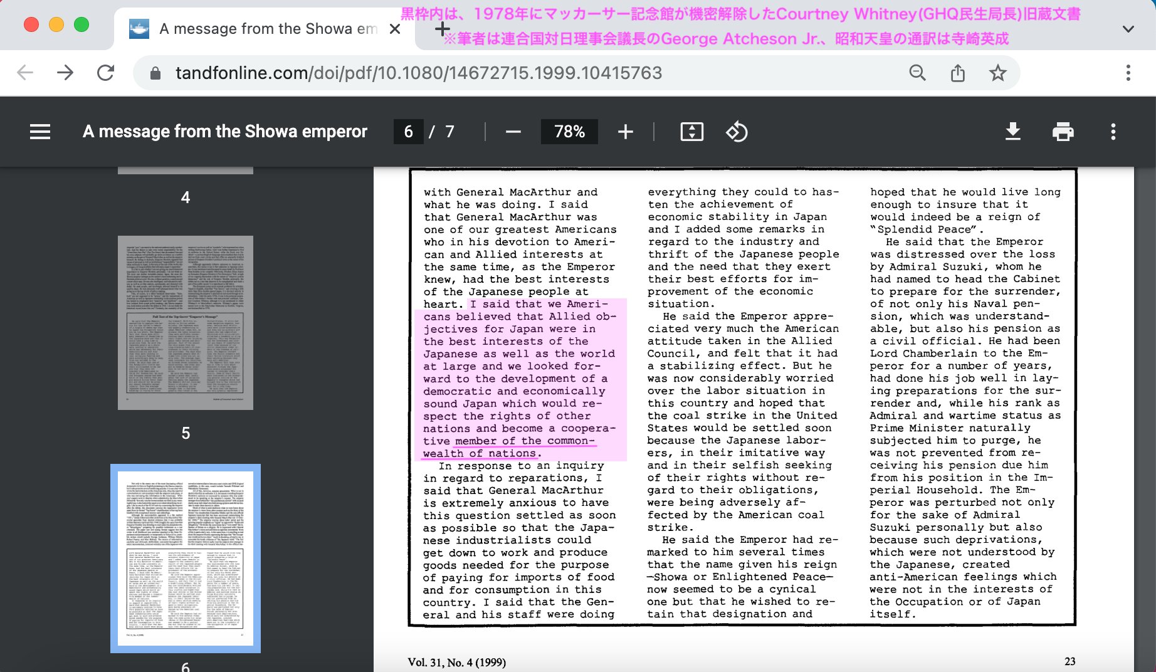Go back to the previous page
This screenshot has width=1156, height=672.
(25, 73)
